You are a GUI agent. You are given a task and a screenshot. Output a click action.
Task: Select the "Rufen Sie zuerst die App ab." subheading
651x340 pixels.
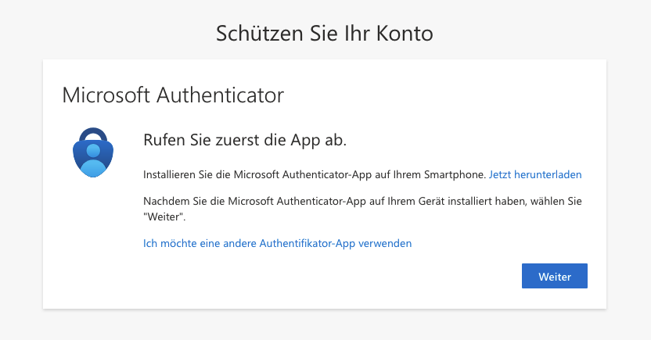(245, 140)
